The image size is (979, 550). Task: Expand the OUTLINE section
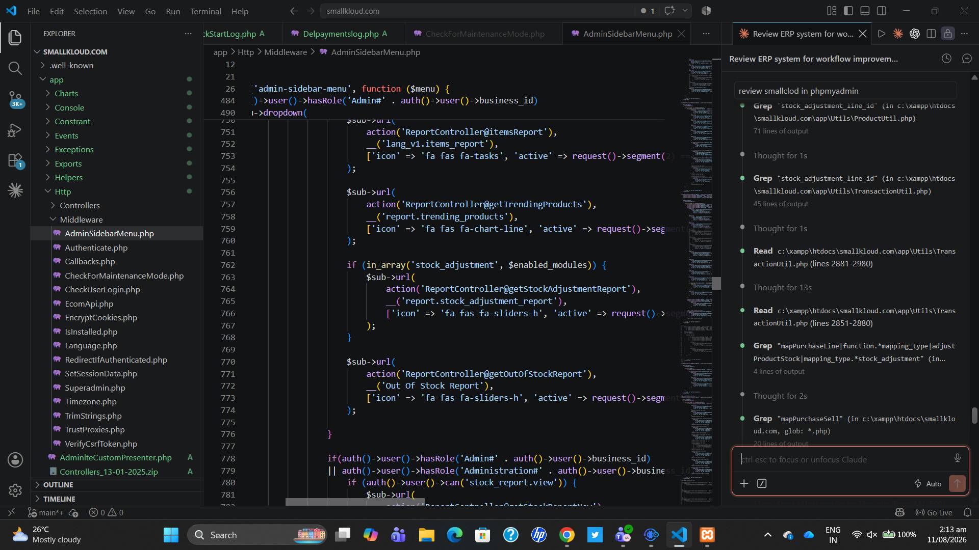click(x=58, y=484)
